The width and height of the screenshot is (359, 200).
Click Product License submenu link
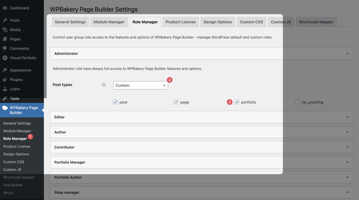click(x=17, y=146)
